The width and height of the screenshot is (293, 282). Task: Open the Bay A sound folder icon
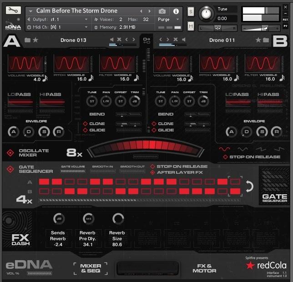27,40
